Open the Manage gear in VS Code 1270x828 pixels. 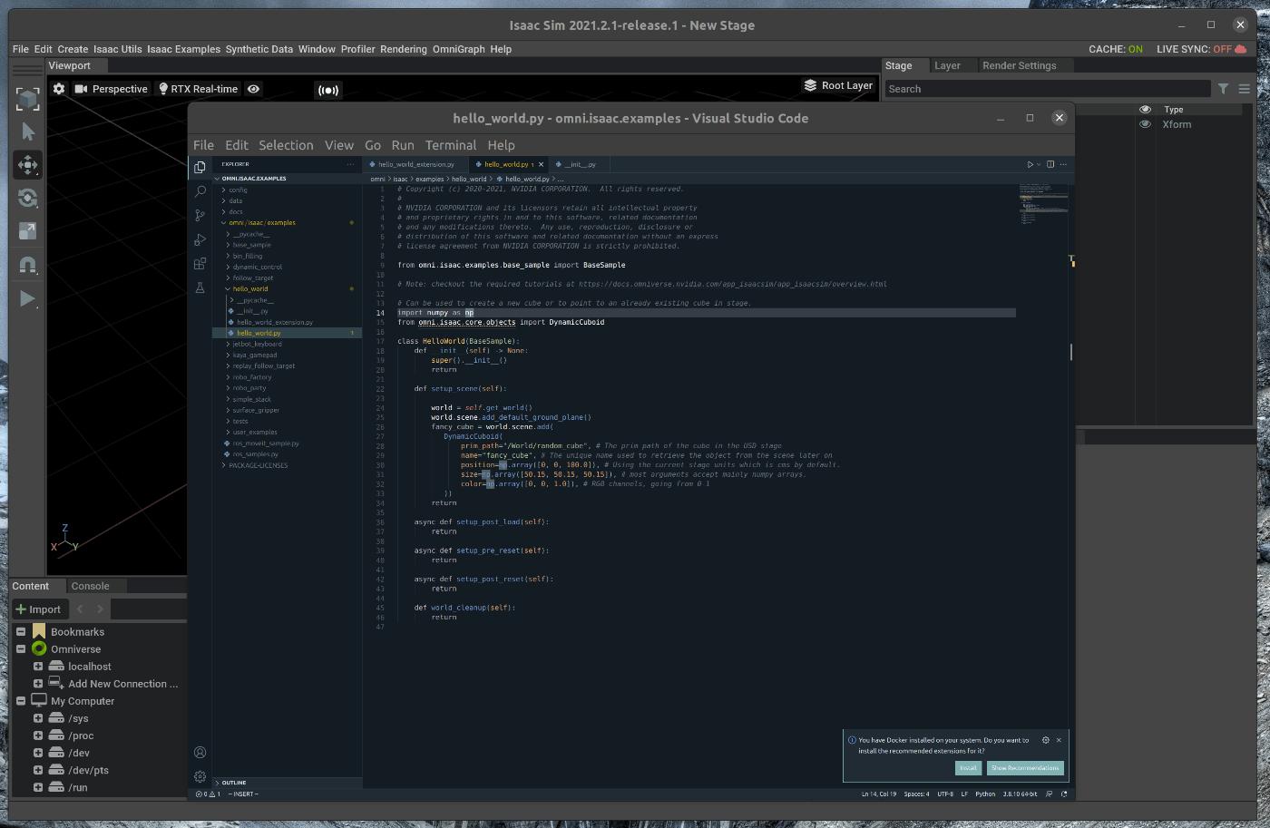pyautogui.click(x=200, y=776)
